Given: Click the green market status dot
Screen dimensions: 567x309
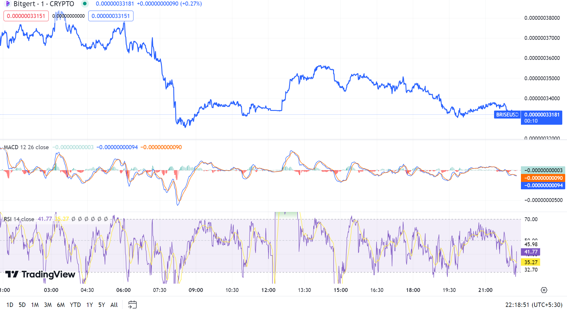Looking at the screenshot, I should coord(85,4).
